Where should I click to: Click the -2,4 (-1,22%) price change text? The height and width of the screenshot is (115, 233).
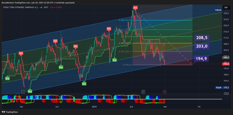pos(56,7)
